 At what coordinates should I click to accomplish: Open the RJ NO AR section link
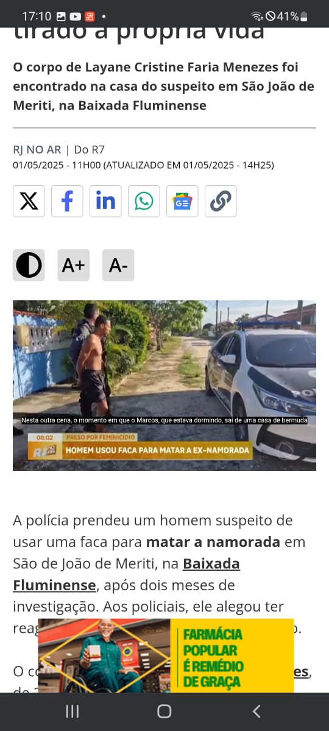37,149
